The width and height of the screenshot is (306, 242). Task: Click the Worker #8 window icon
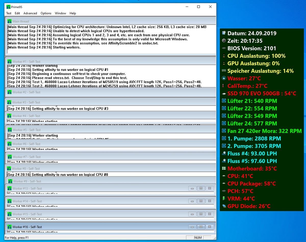click(x=9, y=169)
